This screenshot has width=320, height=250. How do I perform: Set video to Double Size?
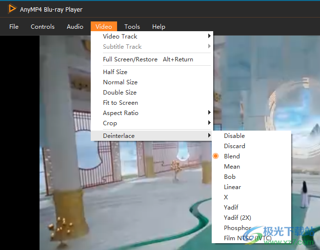152,93
